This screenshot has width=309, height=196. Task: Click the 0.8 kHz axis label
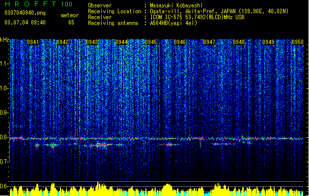[4, 137]
